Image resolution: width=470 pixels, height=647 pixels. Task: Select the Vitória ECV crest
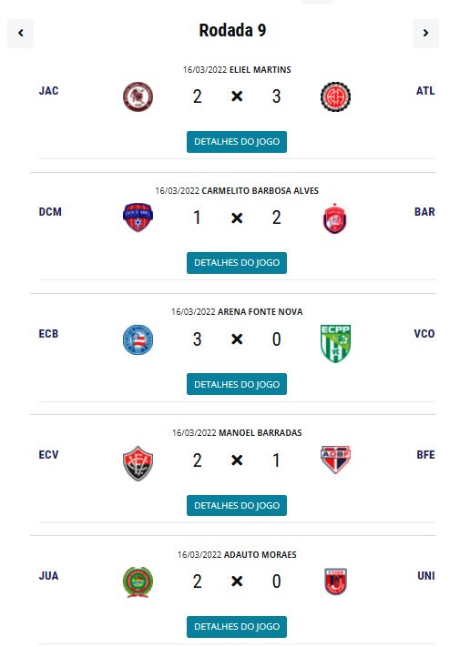tap(138, 463)
